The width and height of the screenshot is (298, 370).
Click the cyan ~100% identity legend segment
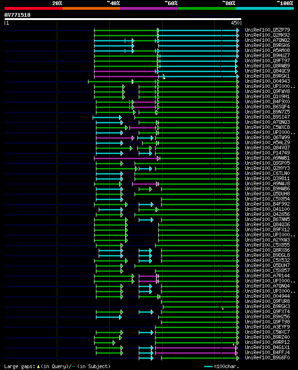[x=264, y=8]
